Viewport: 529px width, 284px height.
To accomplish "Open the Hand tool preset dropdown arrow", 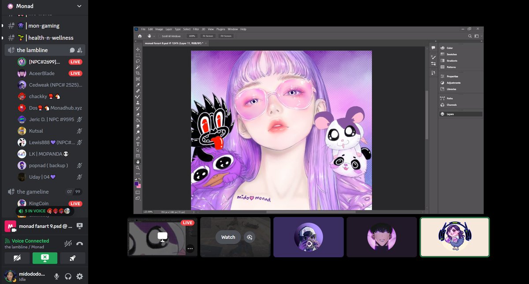I will (153, 36).
